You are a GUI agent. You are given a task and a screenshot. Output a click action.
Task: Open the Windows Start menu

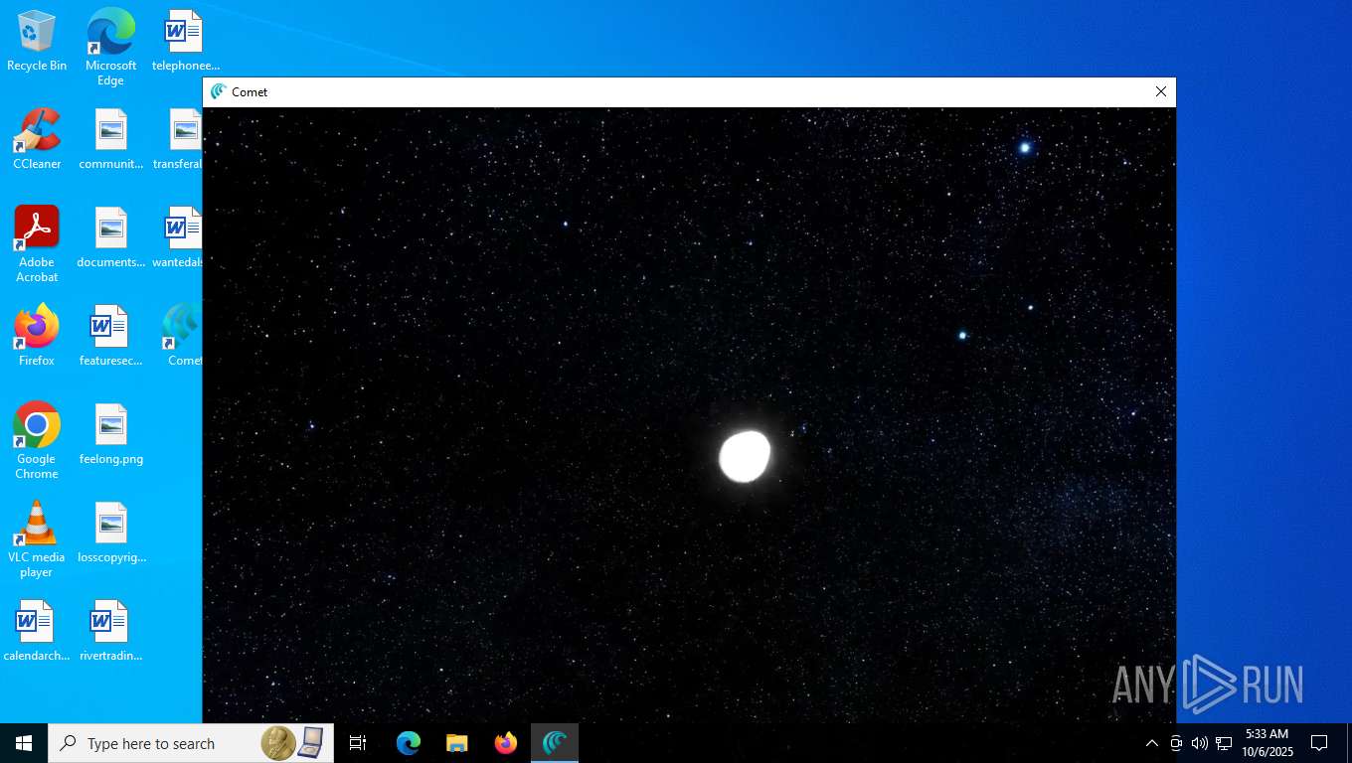[24, 743]
